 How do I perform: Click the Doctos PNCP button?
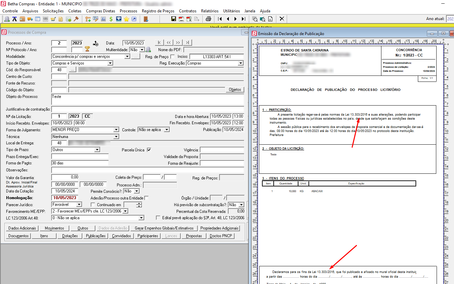click(221, 236)
